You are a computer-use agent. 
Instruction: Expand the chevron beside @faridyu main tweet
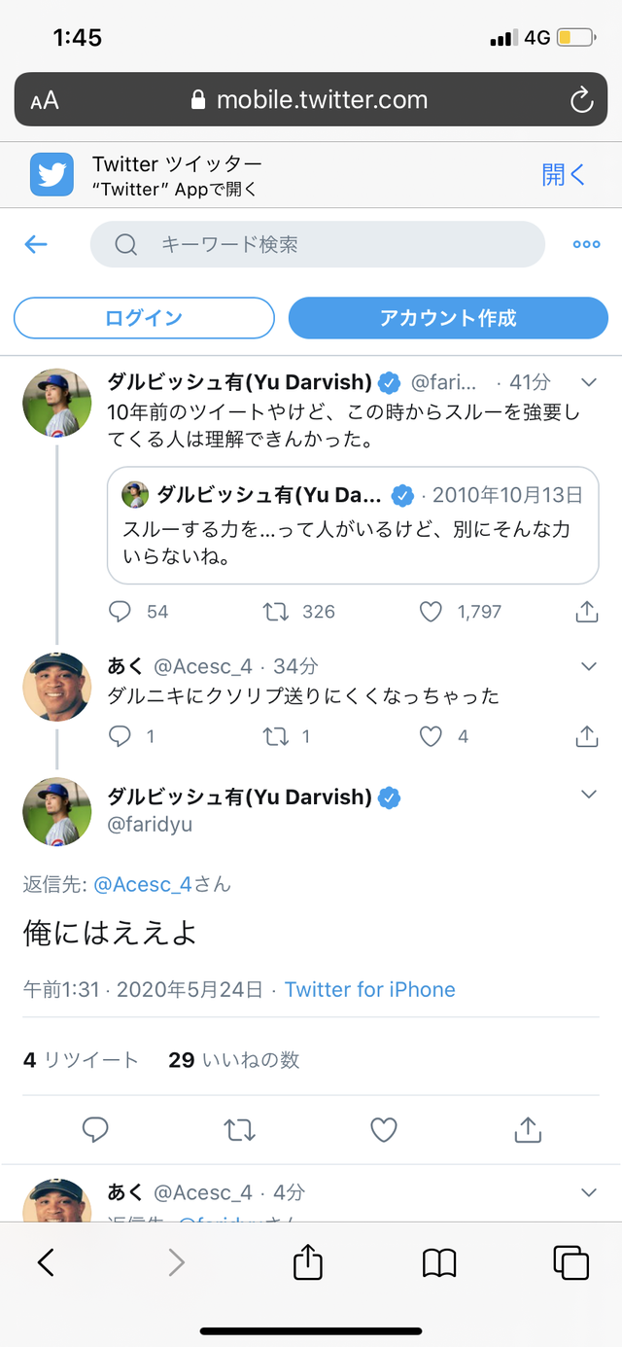588,795
